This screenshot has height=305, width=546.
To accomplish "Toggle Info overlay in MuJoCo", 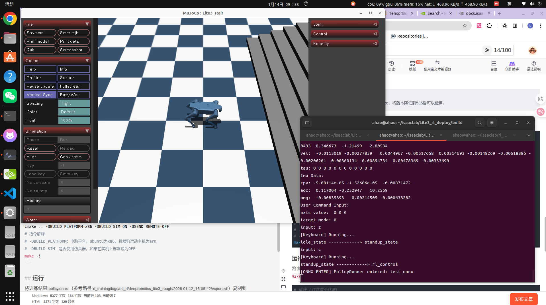I will [73, 69].
